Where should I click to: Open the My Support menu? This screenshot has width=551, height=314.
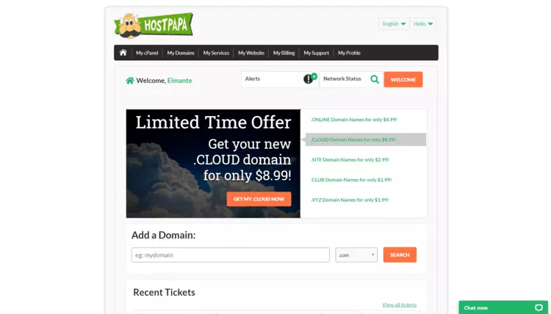coord(316,53)
